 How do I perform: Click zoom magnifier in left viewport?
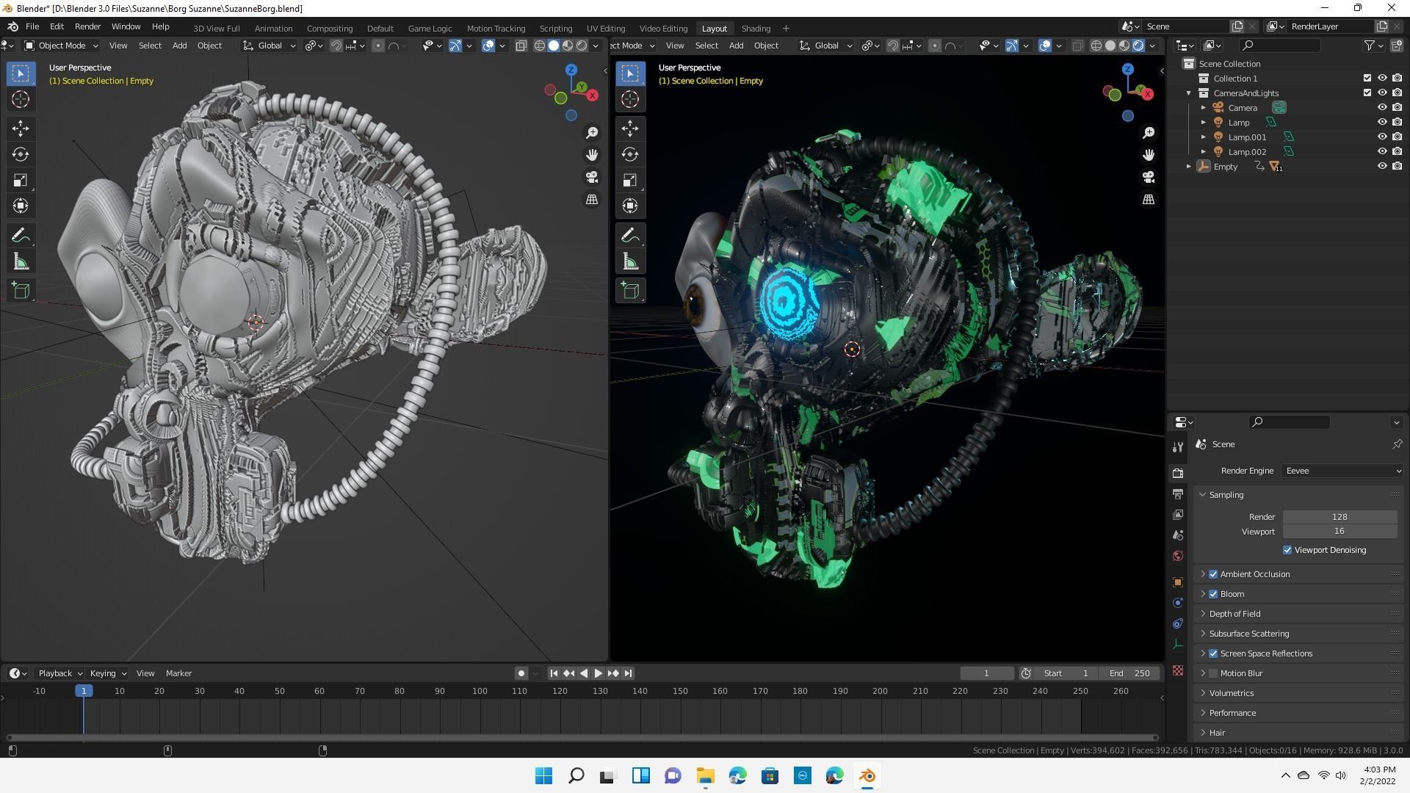[592, 133]
